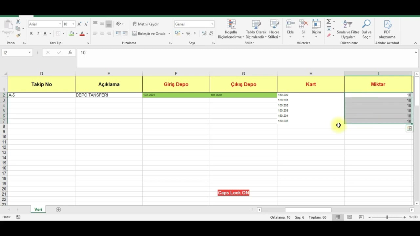Image resolution: width=420 pixels, height=236 pixels.
Task: Click the Copy icon in Pano group
Action: pyautogui.click(x=18, y=29)
